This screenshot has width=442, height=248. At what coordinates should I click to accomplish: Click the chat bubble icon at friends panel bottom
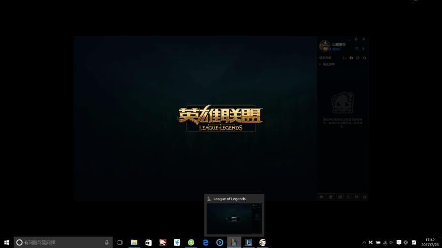tap(321, 197)
